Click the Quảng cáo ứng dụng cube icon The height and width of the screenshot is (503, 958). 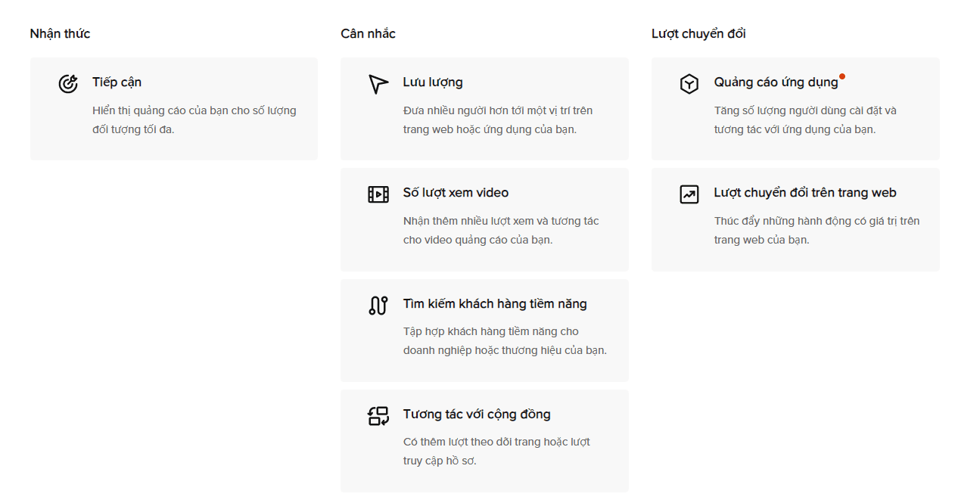689,84
